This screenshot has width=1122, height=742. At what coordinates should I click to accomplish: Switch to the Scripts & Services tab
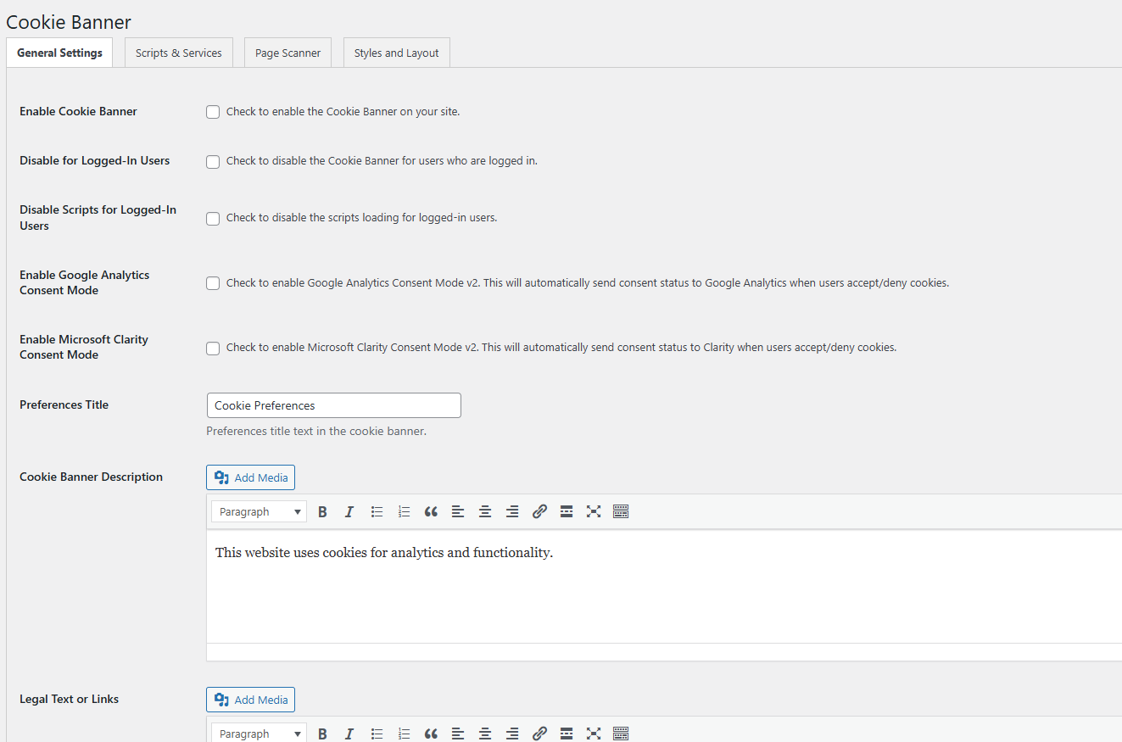pyautogui.click(x=178, y=53)
